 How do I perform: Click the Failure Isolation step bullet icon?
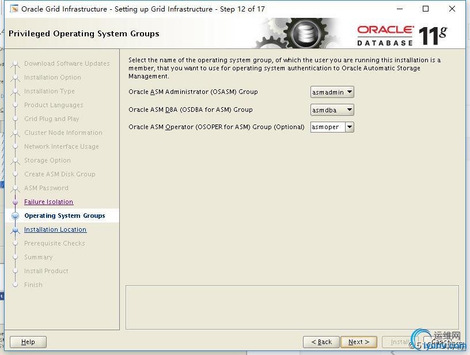point(16,202)
